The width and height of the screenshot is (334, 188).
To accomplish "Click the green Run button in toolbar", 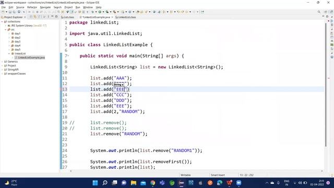I will click(100, 12).
